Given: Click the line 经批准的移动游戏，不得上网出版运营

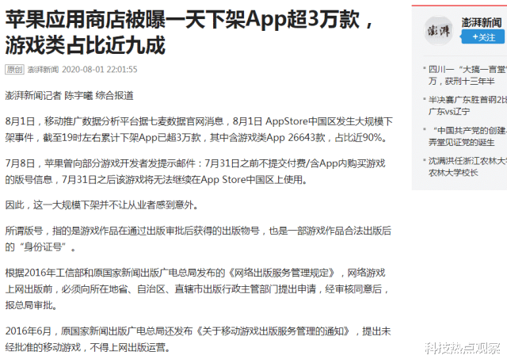Looking at the screenshot, I should [x=87, y=347].
